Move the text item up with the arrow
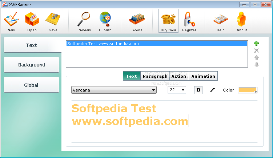Image resolution: width=273 pixels, height=158 pixels. [256, 58]
